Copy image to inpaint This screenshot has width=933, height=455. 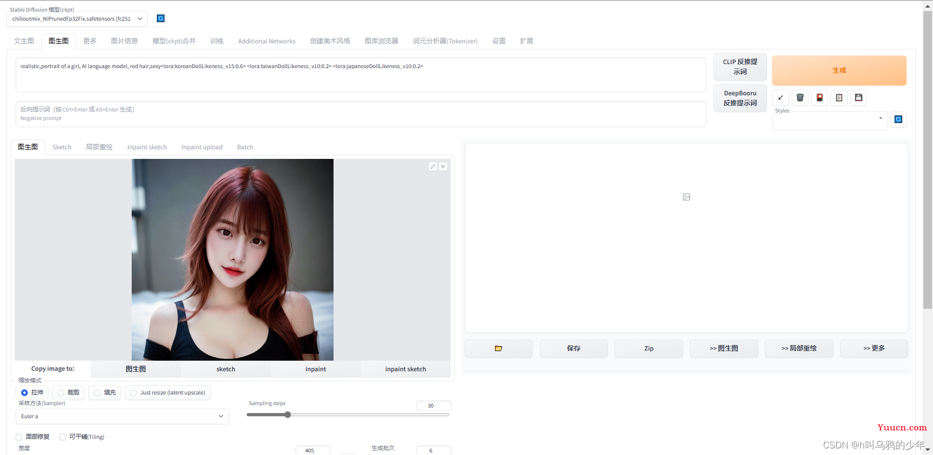coord(316,369)
